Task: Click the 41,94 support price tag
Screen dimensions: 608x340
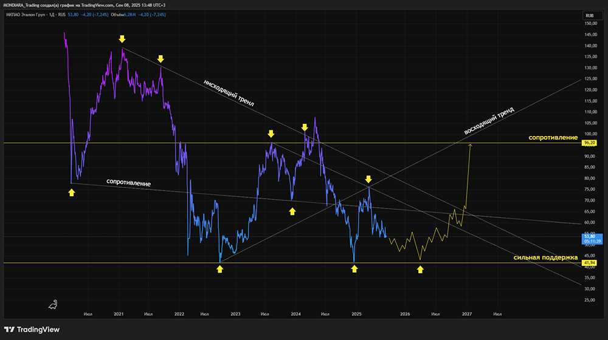Action: coord(589,263)
